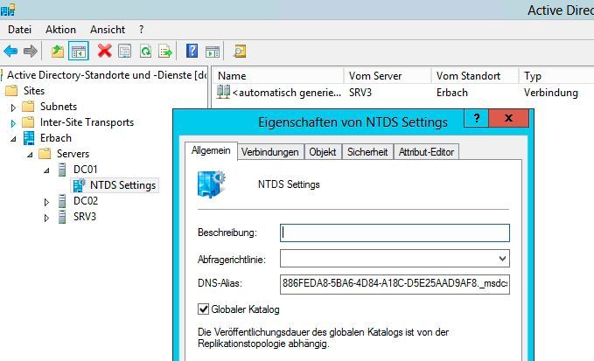Click the connection icon of automatisch generiert row

click(223, 92)
